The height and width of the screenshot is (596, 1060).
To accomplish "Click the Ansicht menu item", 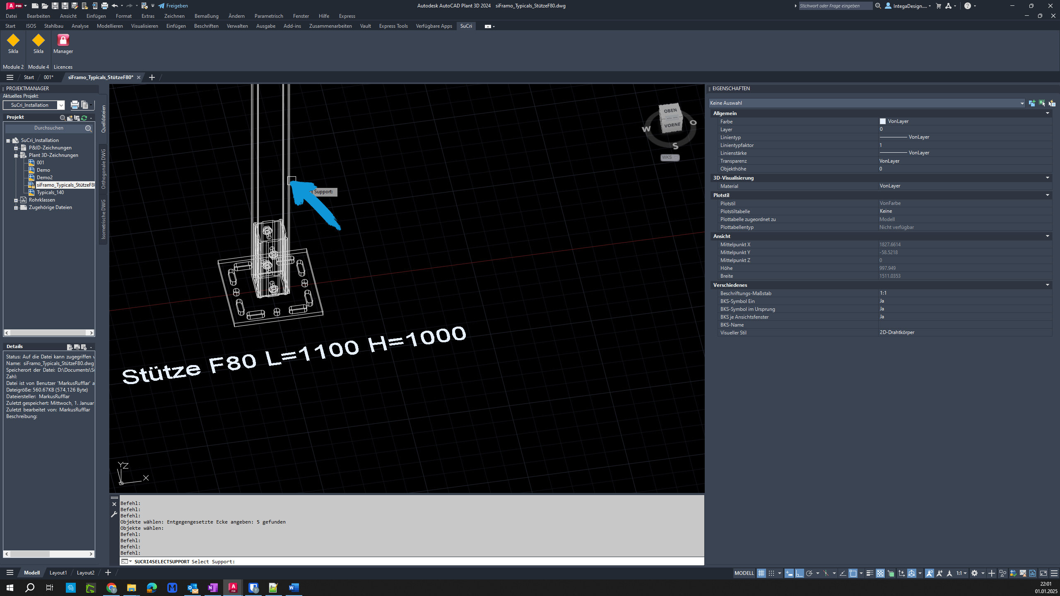I will (x=68, y=16).
